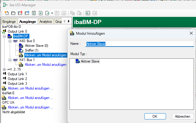Image resolution: width=196 pixels, height=123 pixels.
Task: Close the Modul hinzufügen dialog
Action: [191, 33]
